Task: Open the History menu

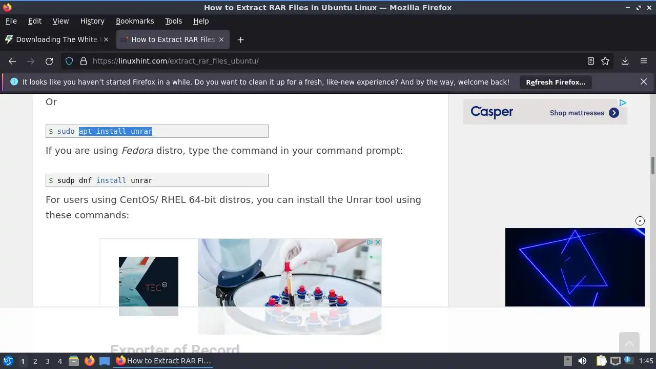Action: [92, 21]
